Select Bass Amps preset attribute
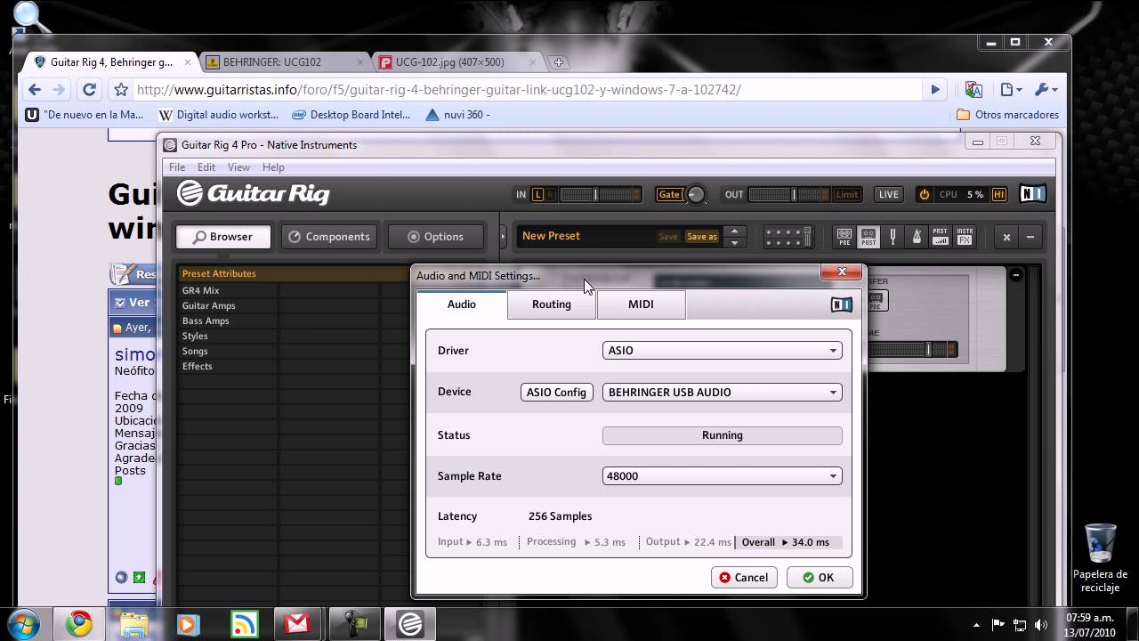1139x641 pixels. tap(206, 321)
